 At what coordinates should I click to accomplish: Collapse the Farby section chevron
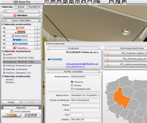point(5,11)
